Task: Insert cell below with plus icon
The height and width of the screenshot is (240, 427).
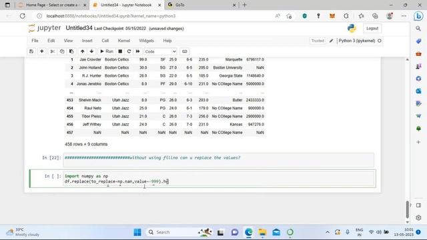Action: coord(42,51)
